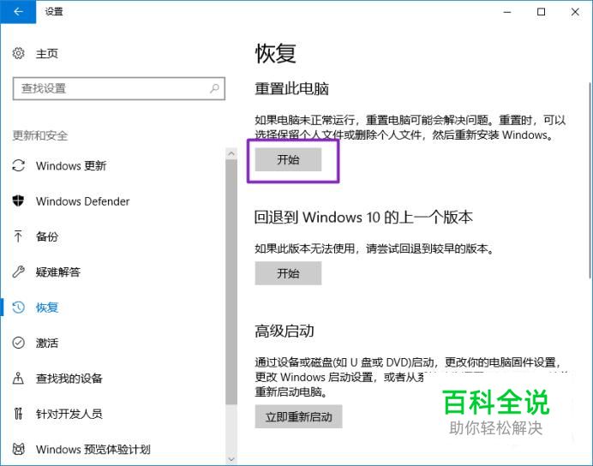Click the 激活 checkmark circle icon
This screenshot has width=593, height=466.
[18, 343]
